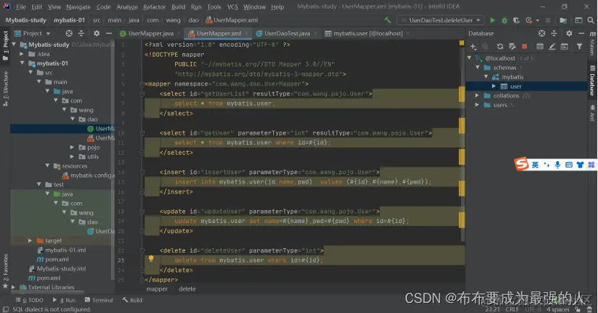Click the Edit Source pencil icon in the Database panel
Viewport: 598px width, 313px height.
(552, 47)
